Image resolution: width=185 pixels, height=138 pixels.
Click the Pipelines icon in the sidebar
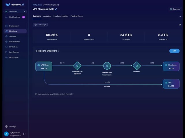point(6,31)
